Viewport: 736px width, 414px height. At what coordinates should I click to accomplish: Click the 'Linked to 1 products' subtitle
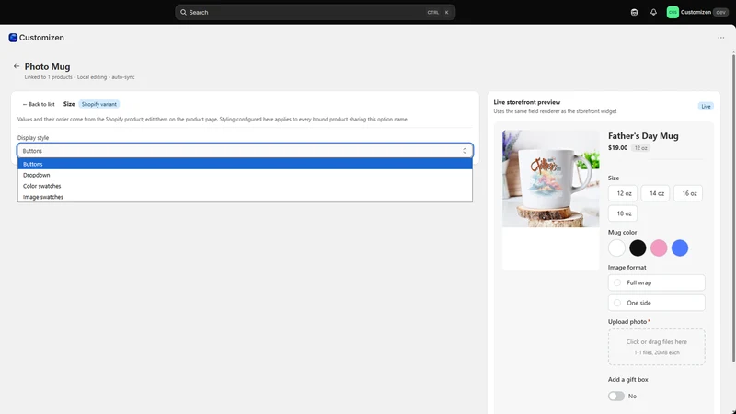coord(49,77)
